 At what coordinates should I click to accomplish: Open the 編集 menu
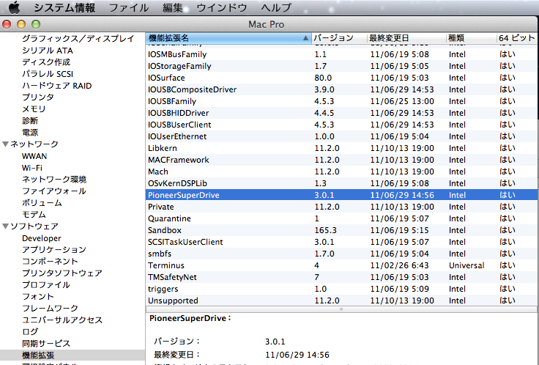[173, 7]
